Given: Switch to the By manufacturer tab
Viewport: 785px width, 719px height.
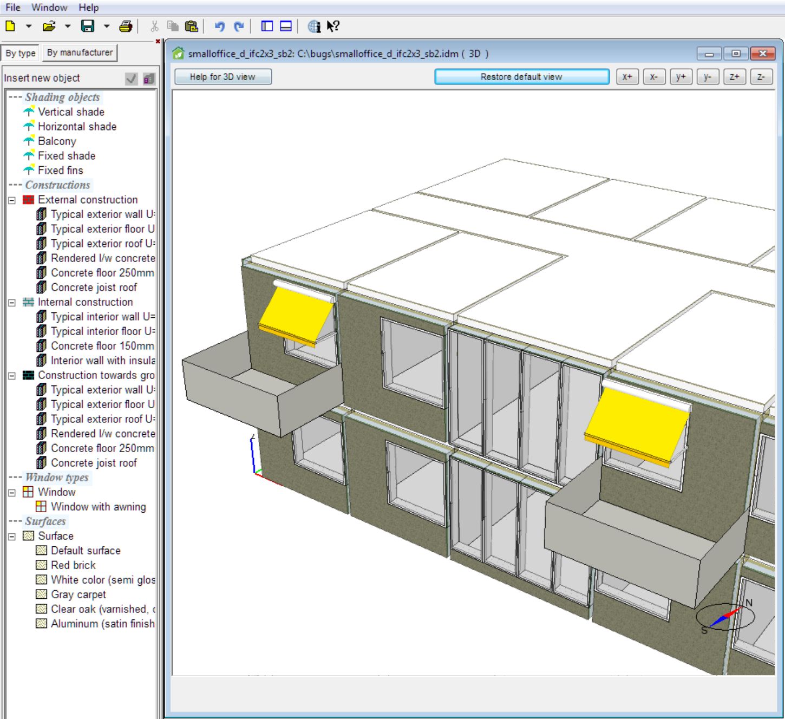Looking at the screenshot, I should [x=80, y=53].
